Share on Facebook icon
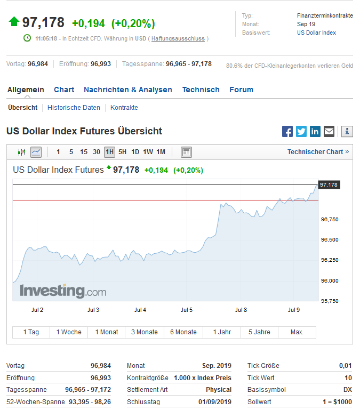 click(x=287, y=132)
